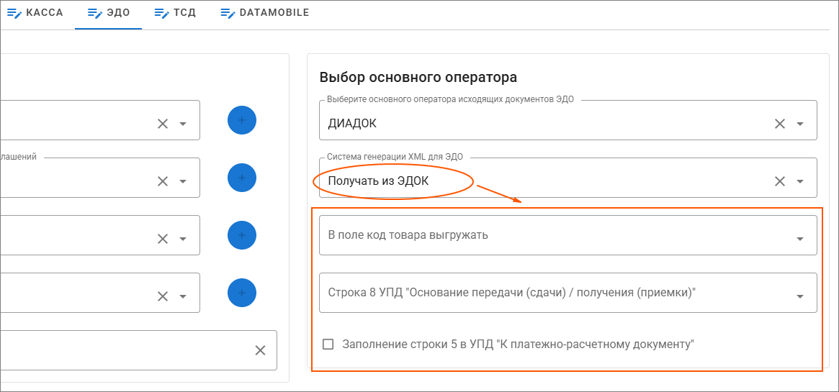Select the ЭДО tab

tap(108, 13)
